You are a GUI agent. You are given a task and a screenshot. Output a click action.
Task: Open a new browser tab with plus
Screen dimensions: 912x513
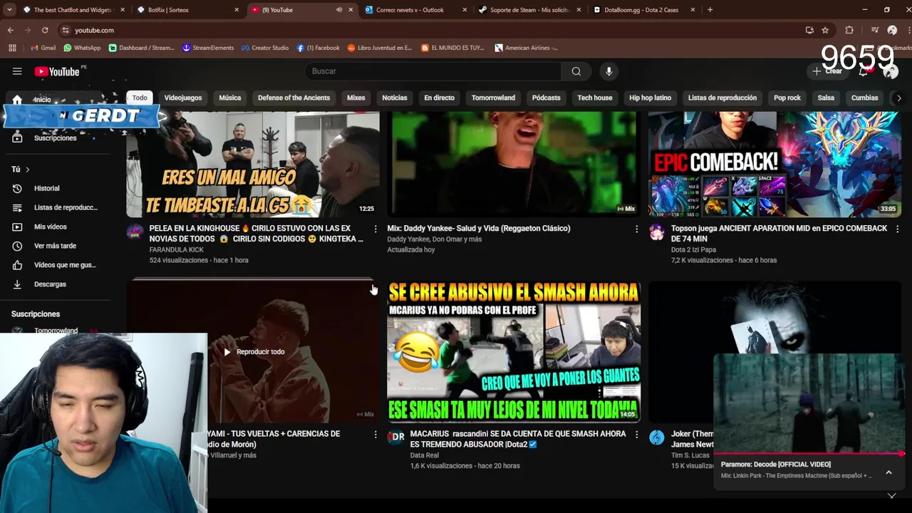[x=710, y=10]
